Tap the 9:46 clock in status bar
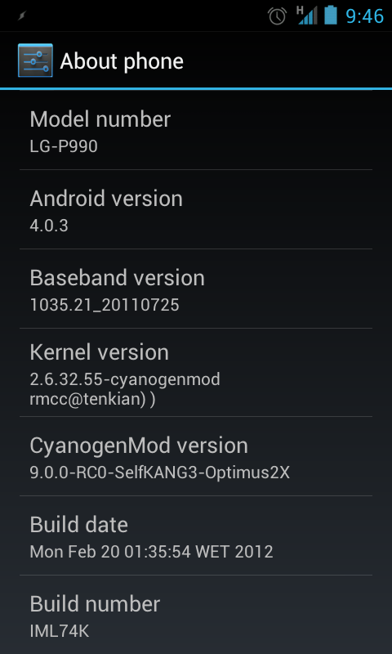This screenshot has width=392, height=654. [x=365, y=16]
